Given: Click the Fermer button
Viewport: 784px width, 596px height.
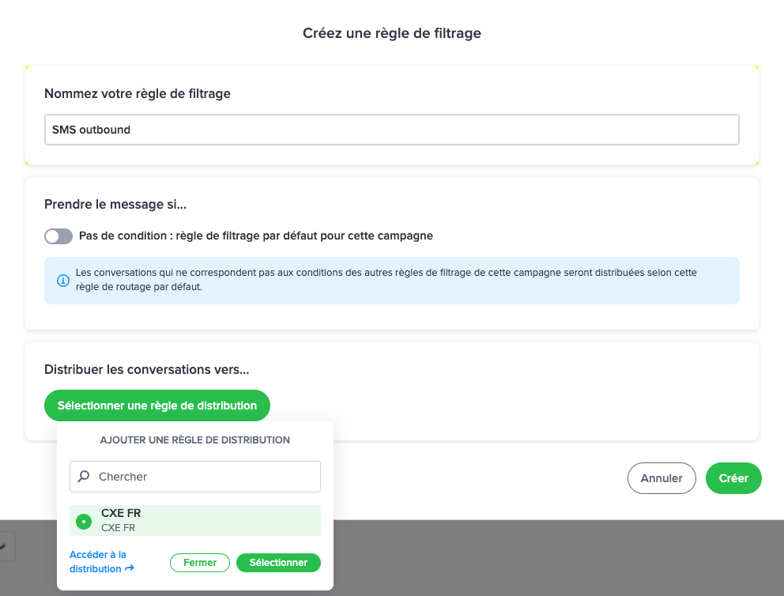Looking at the screenshot, I should point(200,563).
